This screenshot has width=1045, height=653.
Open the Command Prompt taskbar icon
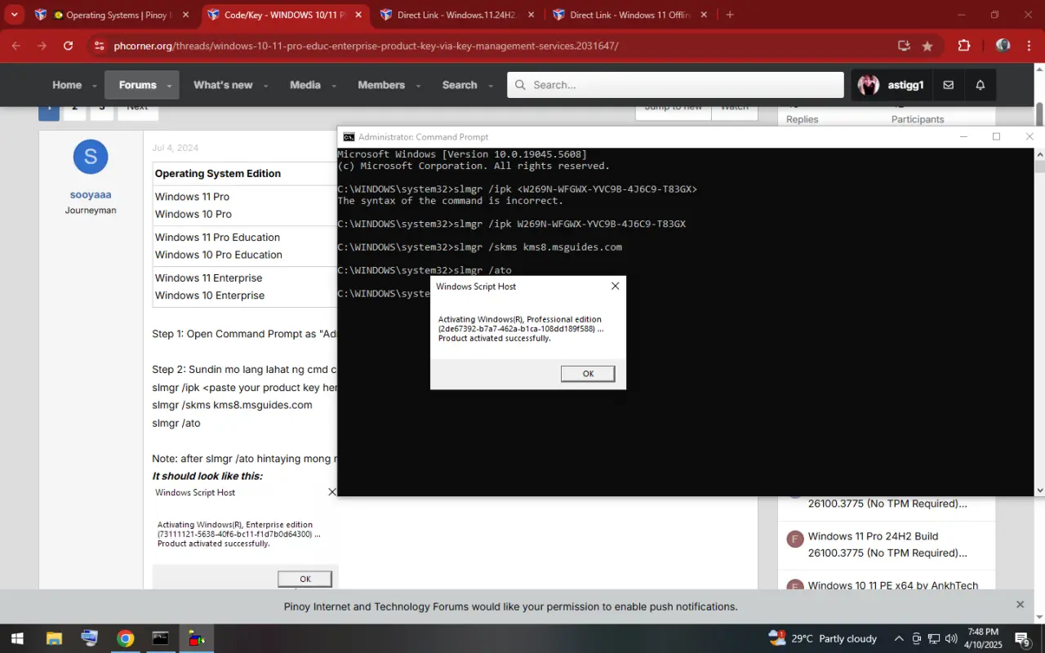tap(161, 638)
